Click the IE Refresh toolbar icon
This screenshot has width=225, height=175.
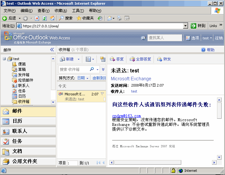pyautogui.click(x=45, y=18)
